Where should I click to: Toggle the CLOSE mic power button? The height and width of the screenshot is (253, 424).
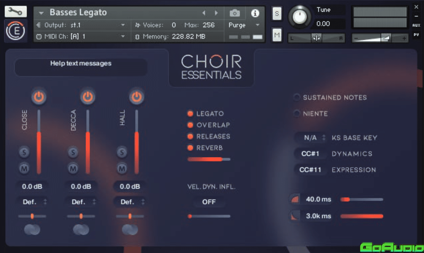(x=39, y=97)
